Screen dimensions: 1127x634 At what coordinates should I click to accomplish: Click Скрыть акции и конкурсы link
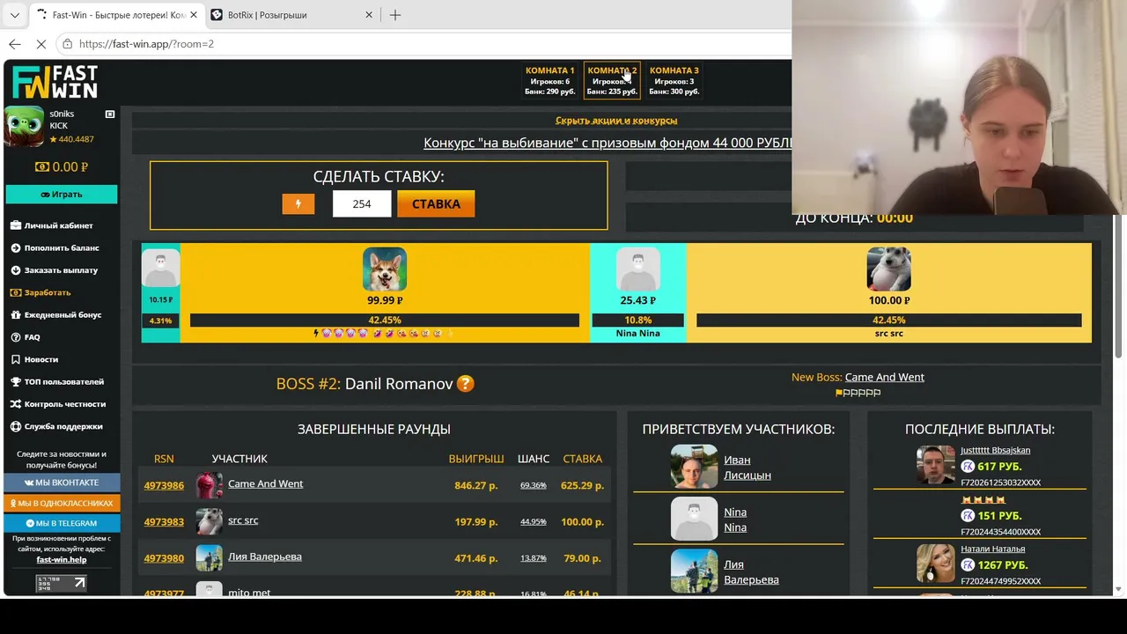pos(616,121)
